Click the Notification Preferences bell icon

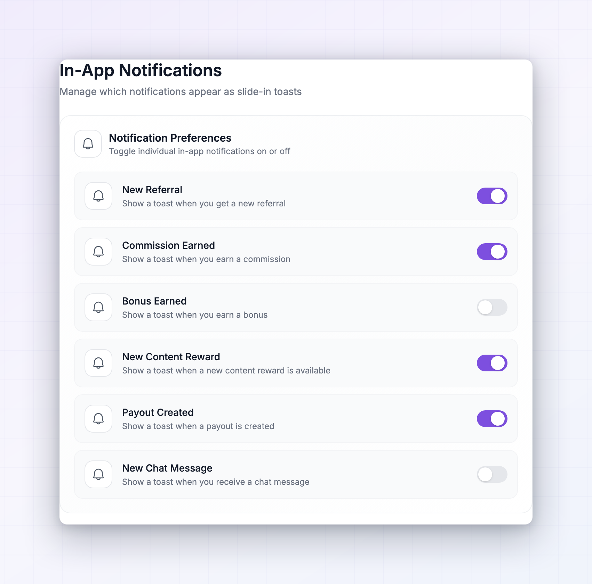tap(88, 144)
